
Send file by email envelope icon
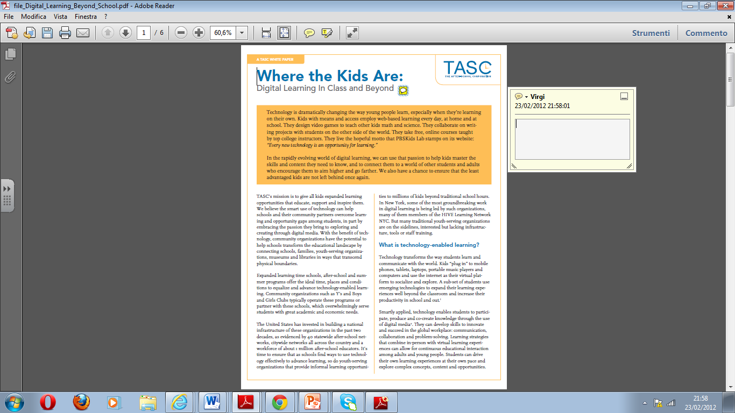coord(83,33)
